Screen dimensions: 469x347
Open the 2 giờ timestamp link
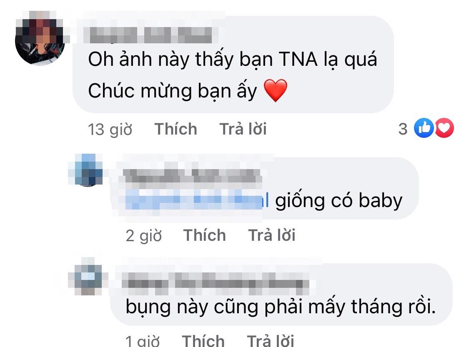point(144,236)
